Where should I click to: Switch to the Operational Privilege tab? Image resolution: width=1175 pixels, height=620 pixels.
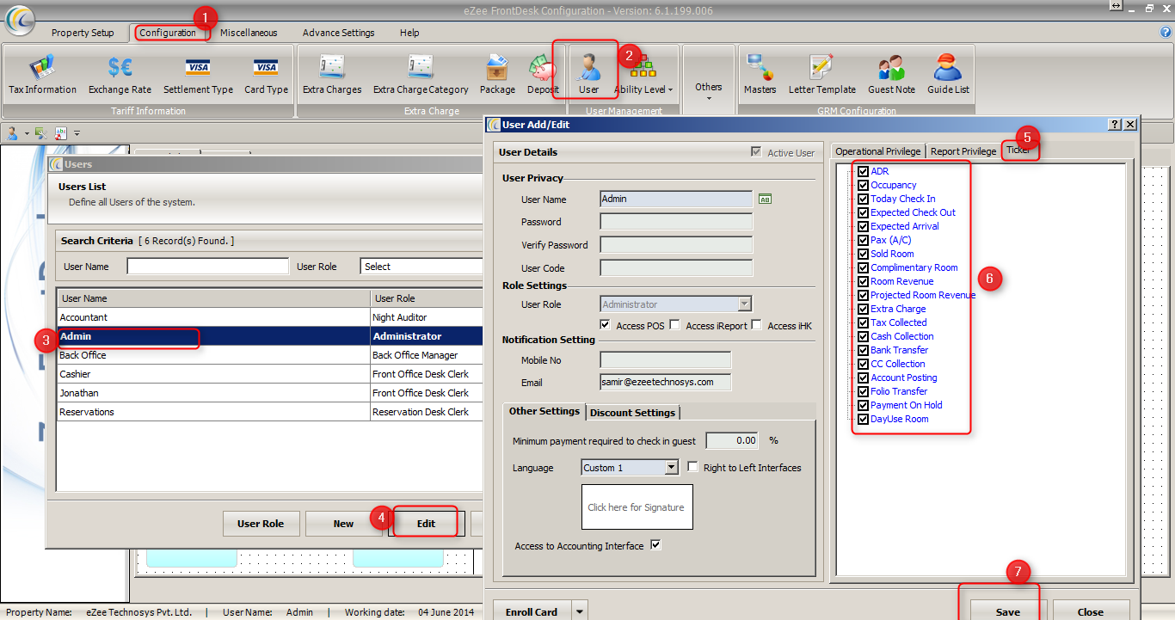(x=878, y=151)
